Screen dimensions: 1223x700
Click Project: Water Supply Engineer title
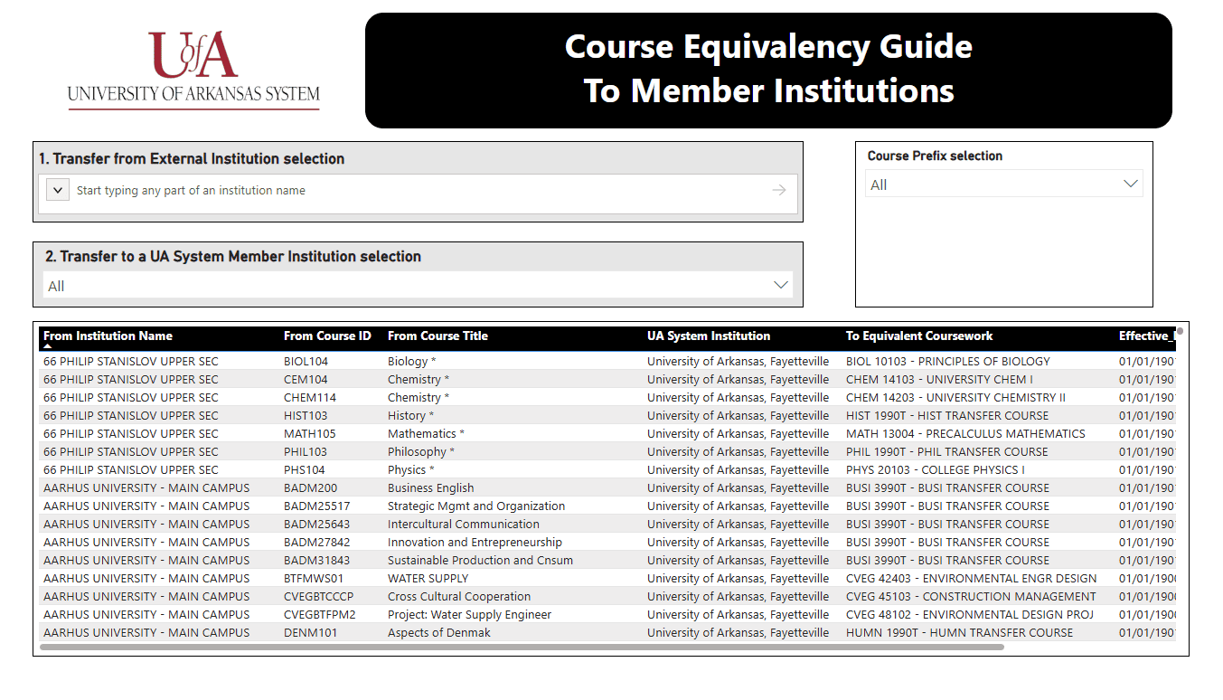pyautogui.click(x=469, y=614)
